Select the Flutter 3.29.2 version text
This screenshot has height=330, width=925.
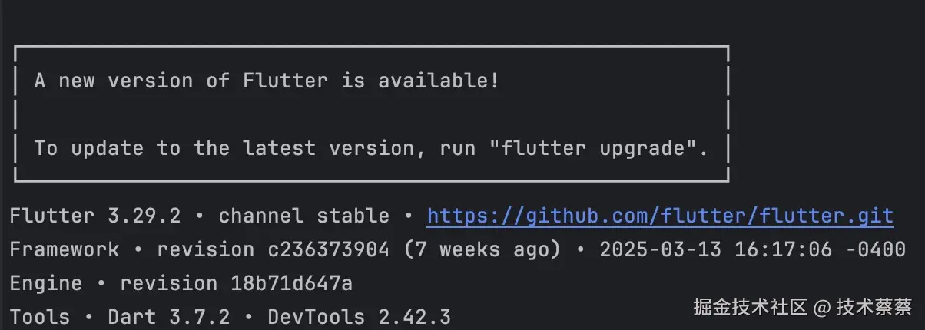pos(95,216)
